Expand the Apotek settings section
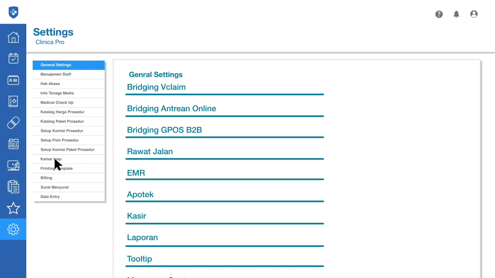This screenshot has height=278, width=495. (x=140, y=195)
